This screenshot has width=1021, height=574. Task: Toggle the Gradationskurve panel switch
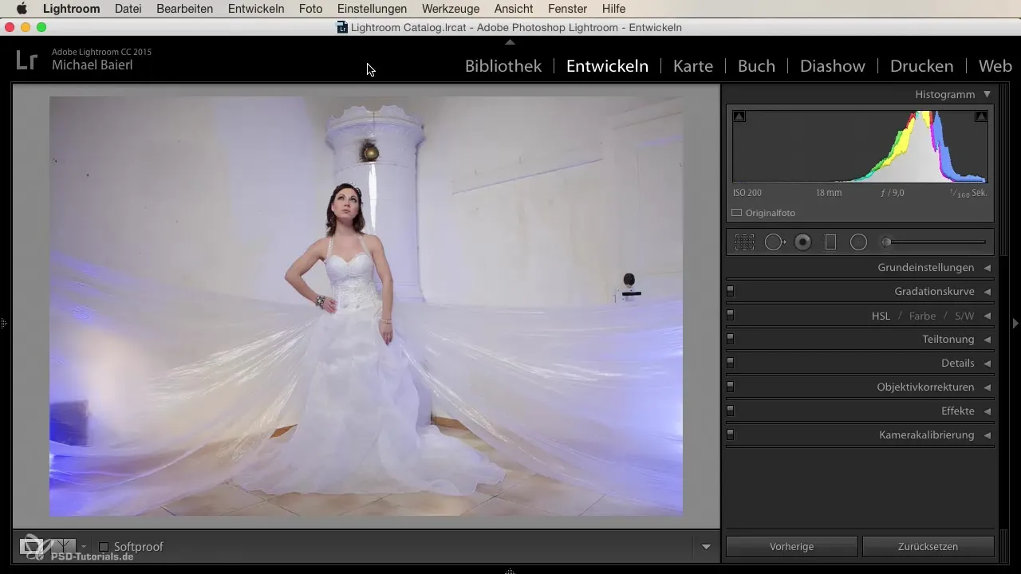click(x=730, y=291)
